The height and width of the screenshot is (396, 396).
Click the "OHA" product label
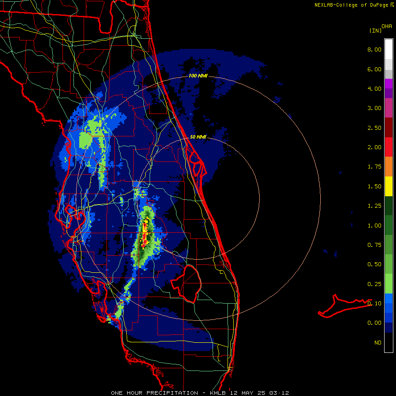[x=387, y=26]
